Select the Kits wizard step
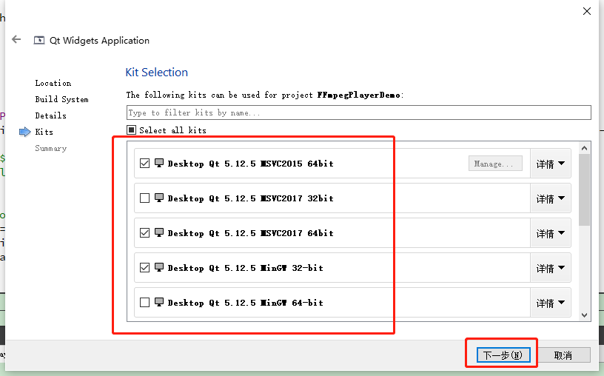 coord(44,132)
